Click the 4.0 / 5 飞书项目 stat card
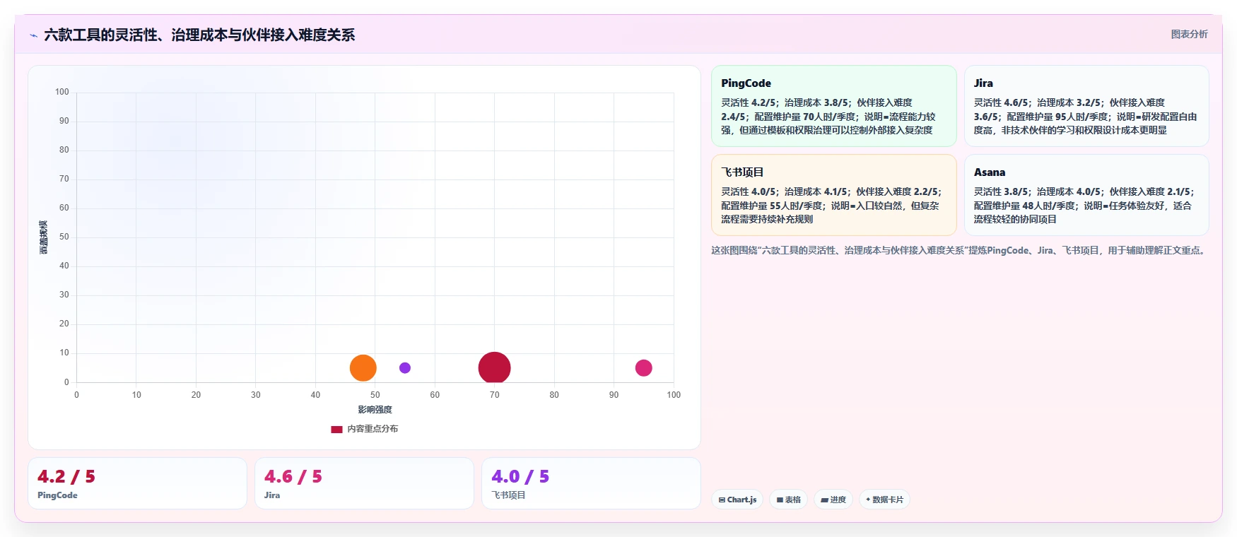This screenshot has width=1237, height=537. 591,483
